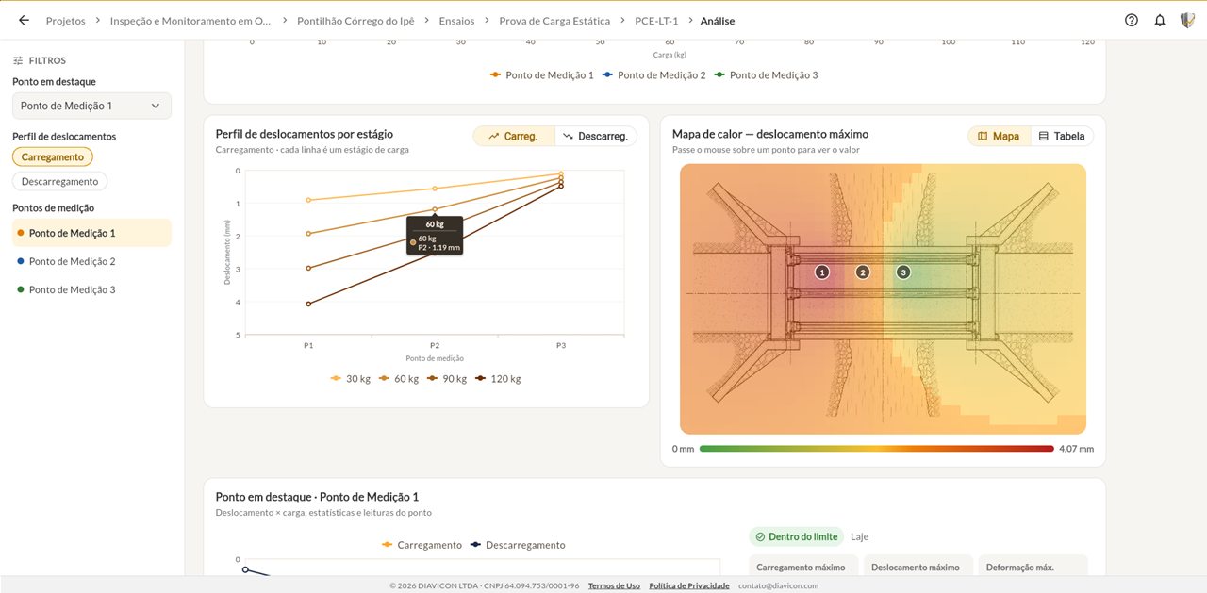Click heat map point marker 2

(x=862, y=272)
